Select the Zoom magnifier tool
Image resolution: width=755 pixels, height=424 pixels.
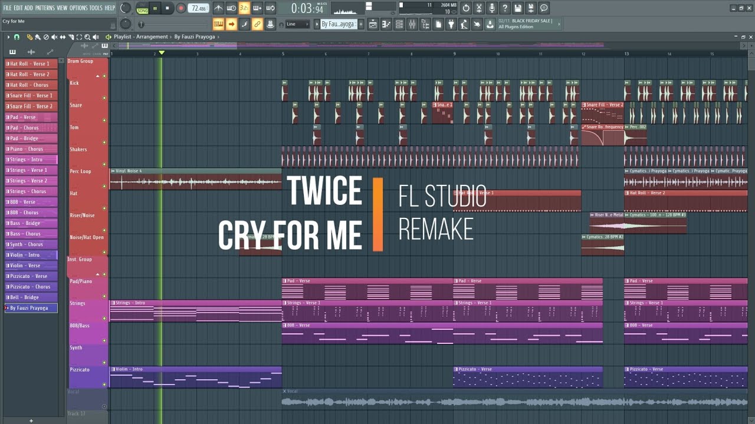click(x=87, y=37)
